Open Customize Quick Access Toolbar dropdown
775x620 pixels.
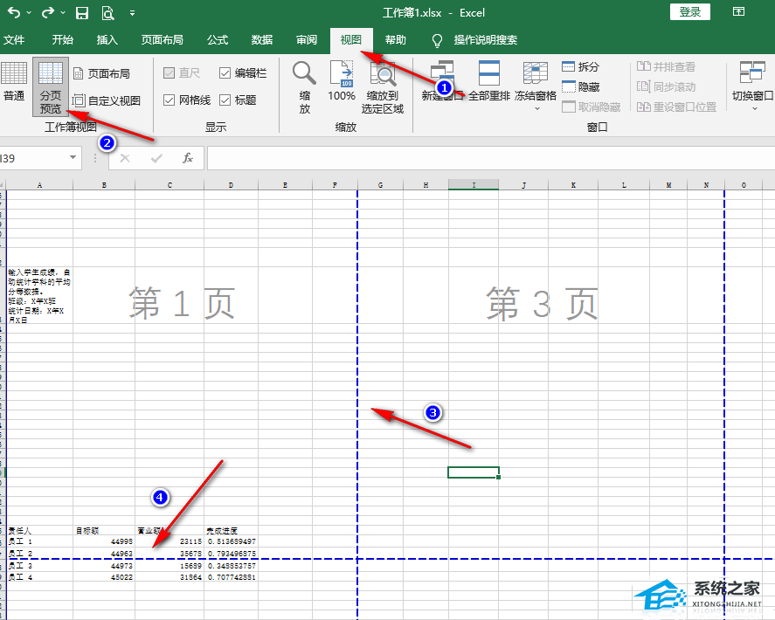coord(132,13)
